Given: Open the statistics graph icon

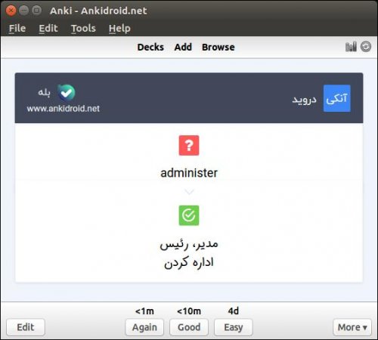Looking at the screenshot, I should pyautogui.click(x=351, y=47).
